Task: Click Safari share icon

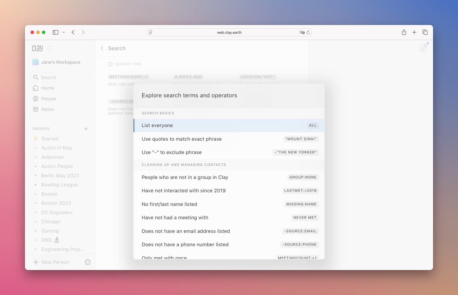Action: point(404,32)
